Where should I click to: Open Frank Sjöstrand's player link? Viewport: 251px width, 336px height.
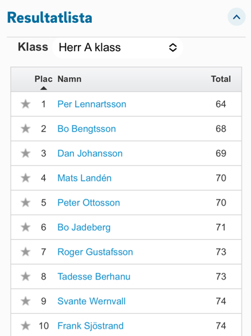coord(91,326)
